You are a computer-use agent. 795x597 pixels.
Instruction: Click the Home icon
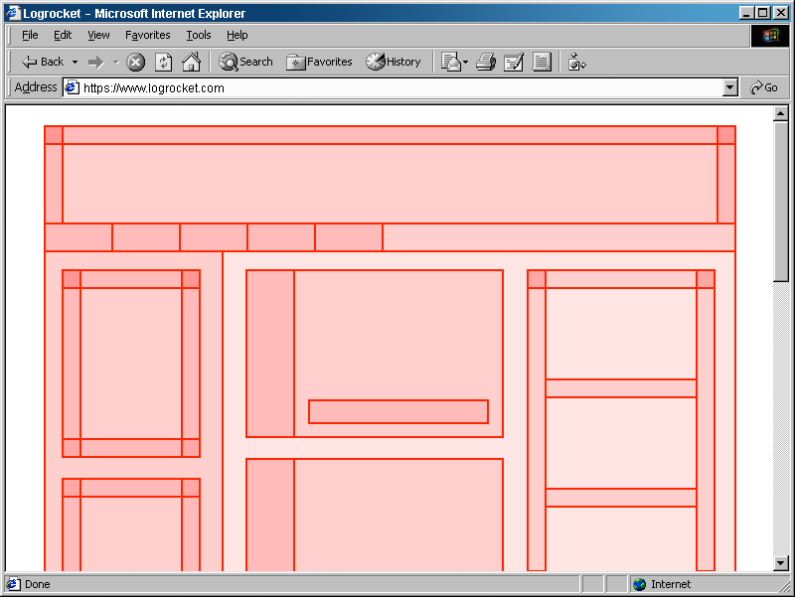click(189, 62)
